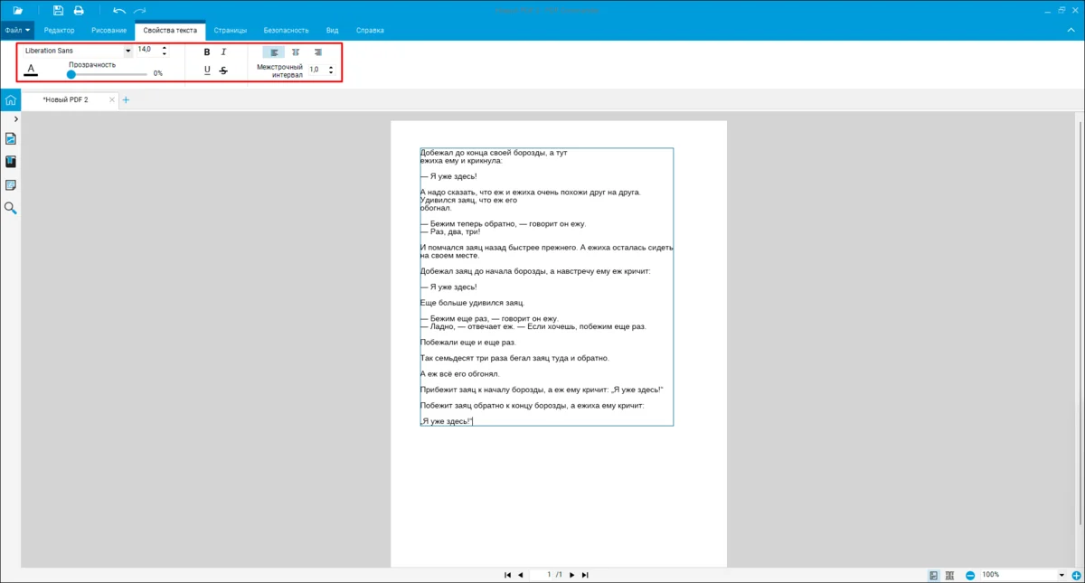The height and width of the screenshot is (583, 1085).
Task: Go to the first page
Action: coord(507,575)
